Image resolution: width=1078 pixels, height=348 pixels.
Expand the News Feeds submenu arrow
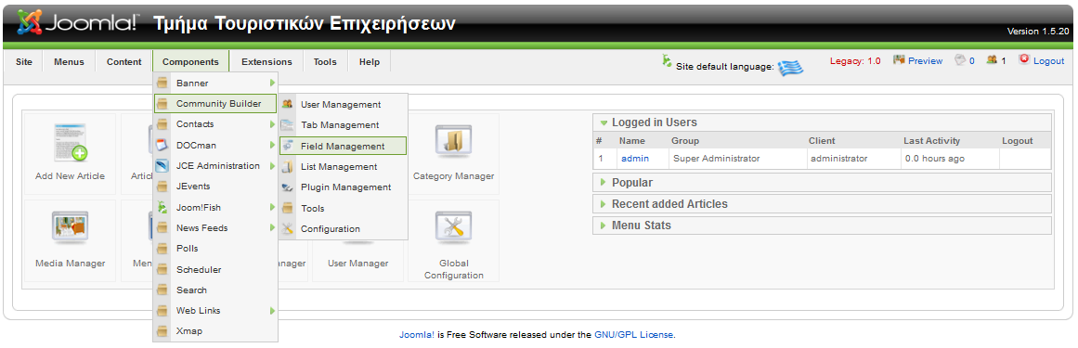[272, 227]
